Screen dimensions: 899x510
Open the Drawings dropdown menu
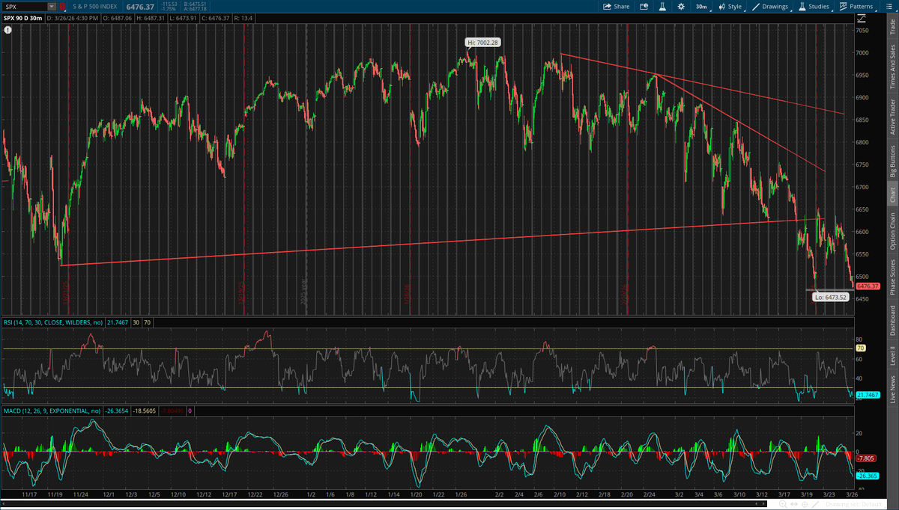tap(769, 6)
